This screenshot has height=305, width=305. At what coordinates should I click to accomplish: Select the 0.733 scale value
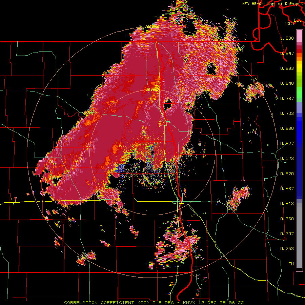(x=287, y=114)
